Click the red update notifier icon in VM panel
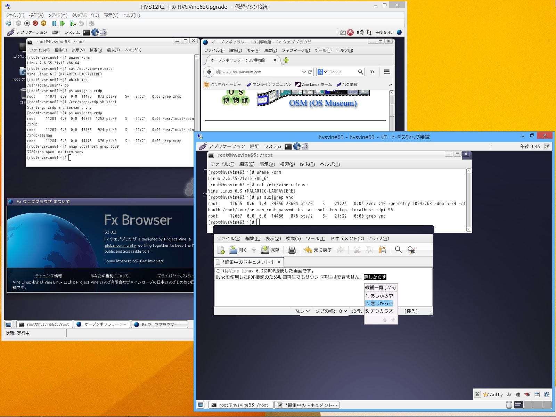 (x=351, y=32)
